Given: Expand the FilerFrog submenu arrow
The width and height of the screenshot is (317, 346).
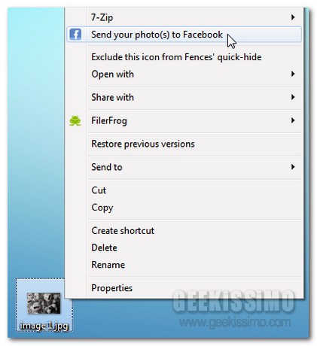Looking at the screenshot, I should point(293,120).
